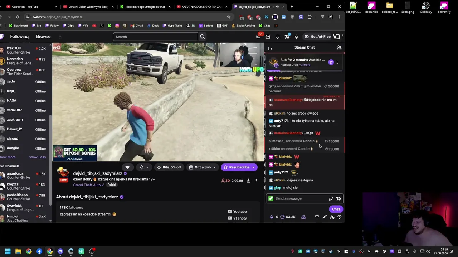This screenshot has height=257, width=458.
Task: Open the Polski stream tag
Action: (112, 185)
